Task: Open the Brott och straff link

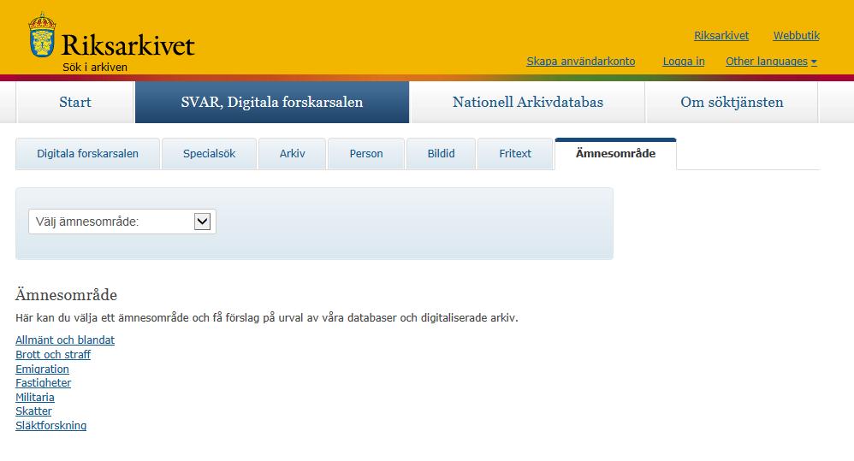Action: click(53, 354)
